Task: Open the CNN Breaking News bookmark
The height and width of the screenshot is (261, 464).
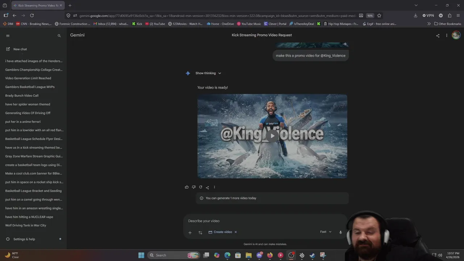Action: (x=34, y=24)
